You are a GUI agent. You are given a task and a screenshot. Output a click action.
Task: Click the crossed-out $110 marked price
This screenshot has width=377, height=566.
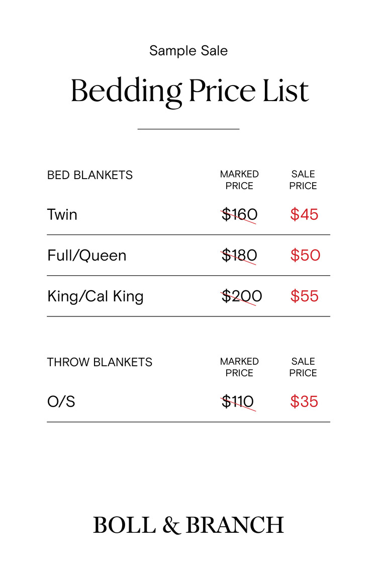(x=238, y=402)
